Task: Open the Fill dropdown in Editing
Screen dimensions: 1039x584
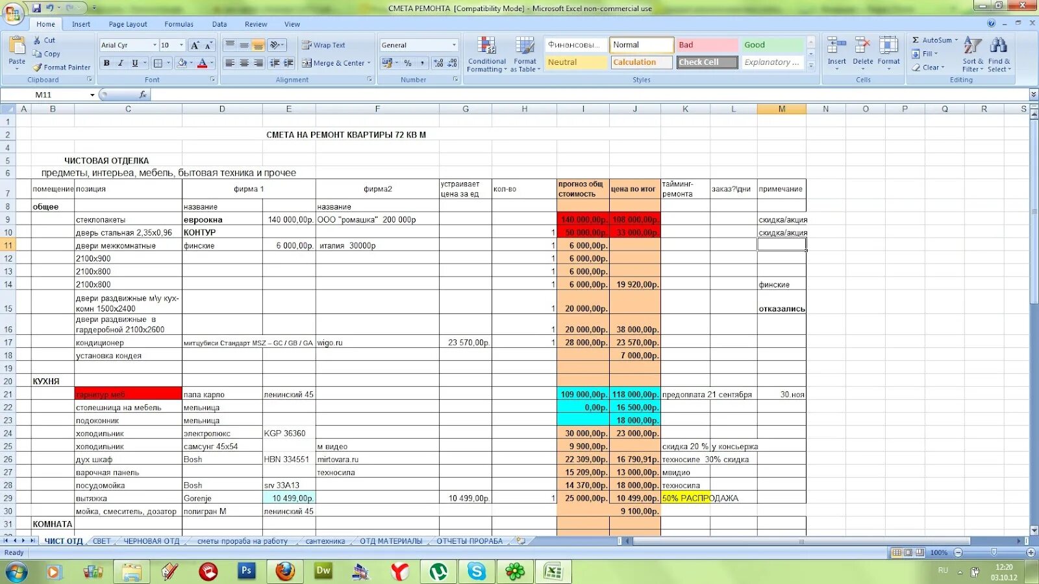Action: click(925, 54)
